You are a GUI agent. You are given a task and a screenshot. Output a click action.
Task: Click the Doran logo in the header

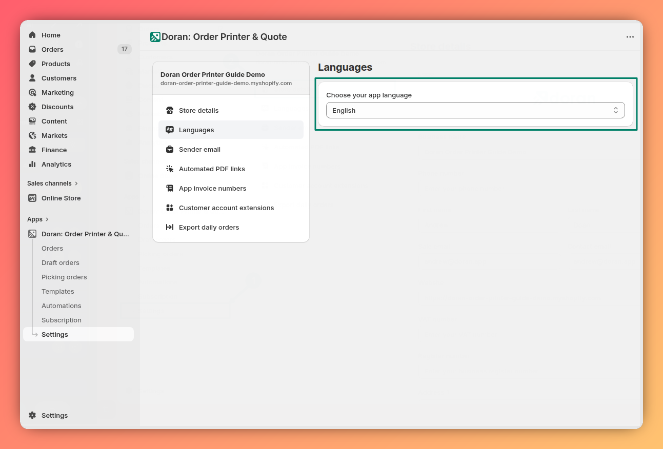coord(155,37)
